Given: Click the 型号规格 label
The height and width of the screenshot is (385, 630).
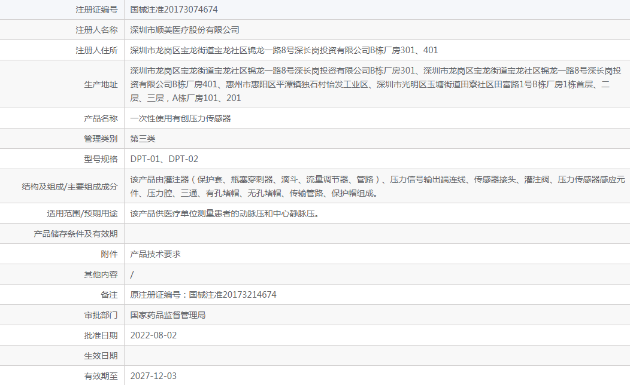Looking at the screenshot, I should tap(101, 159).
